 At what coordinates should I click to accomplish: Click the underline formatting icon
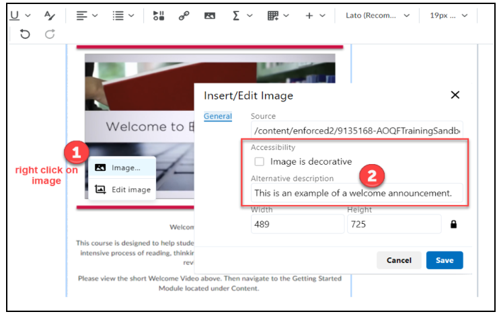click(x=14, y=15)
